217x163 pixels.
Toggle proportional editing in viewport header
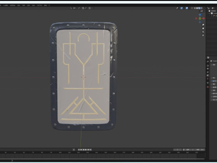click(x=90, y=8)
